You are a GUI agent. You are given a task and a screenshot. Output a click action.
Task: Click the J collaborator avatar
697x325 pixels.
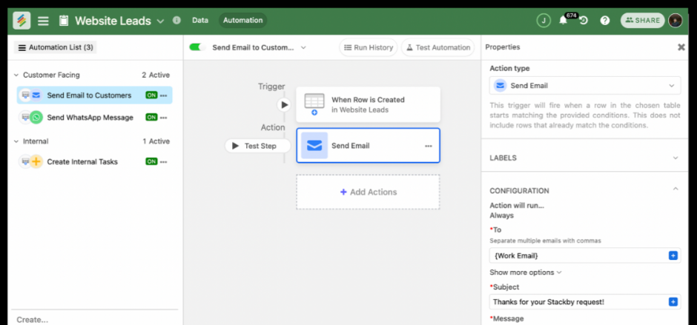544,21
